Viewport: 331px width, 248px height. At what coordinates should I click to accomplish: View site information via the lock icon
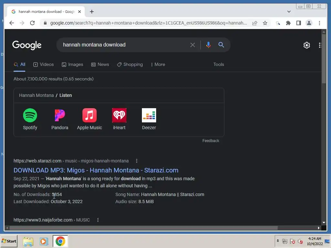tap(45, 23)
